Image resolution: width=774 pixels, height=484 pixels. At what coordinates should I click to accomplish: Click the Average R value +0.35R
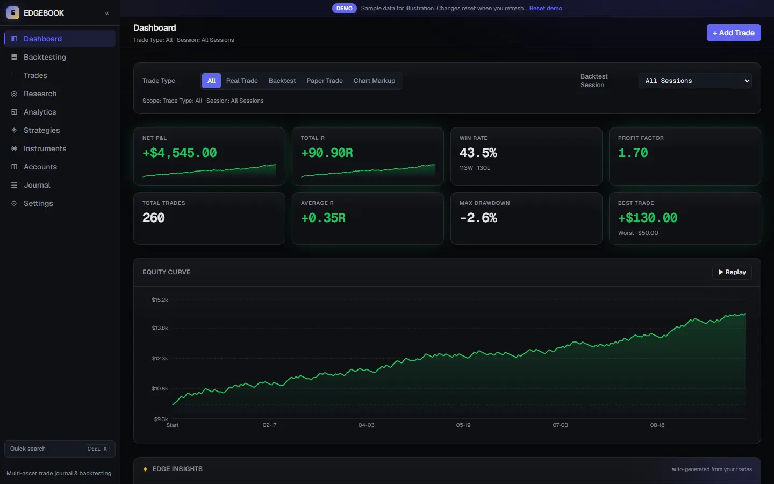[x=323, y=218]
